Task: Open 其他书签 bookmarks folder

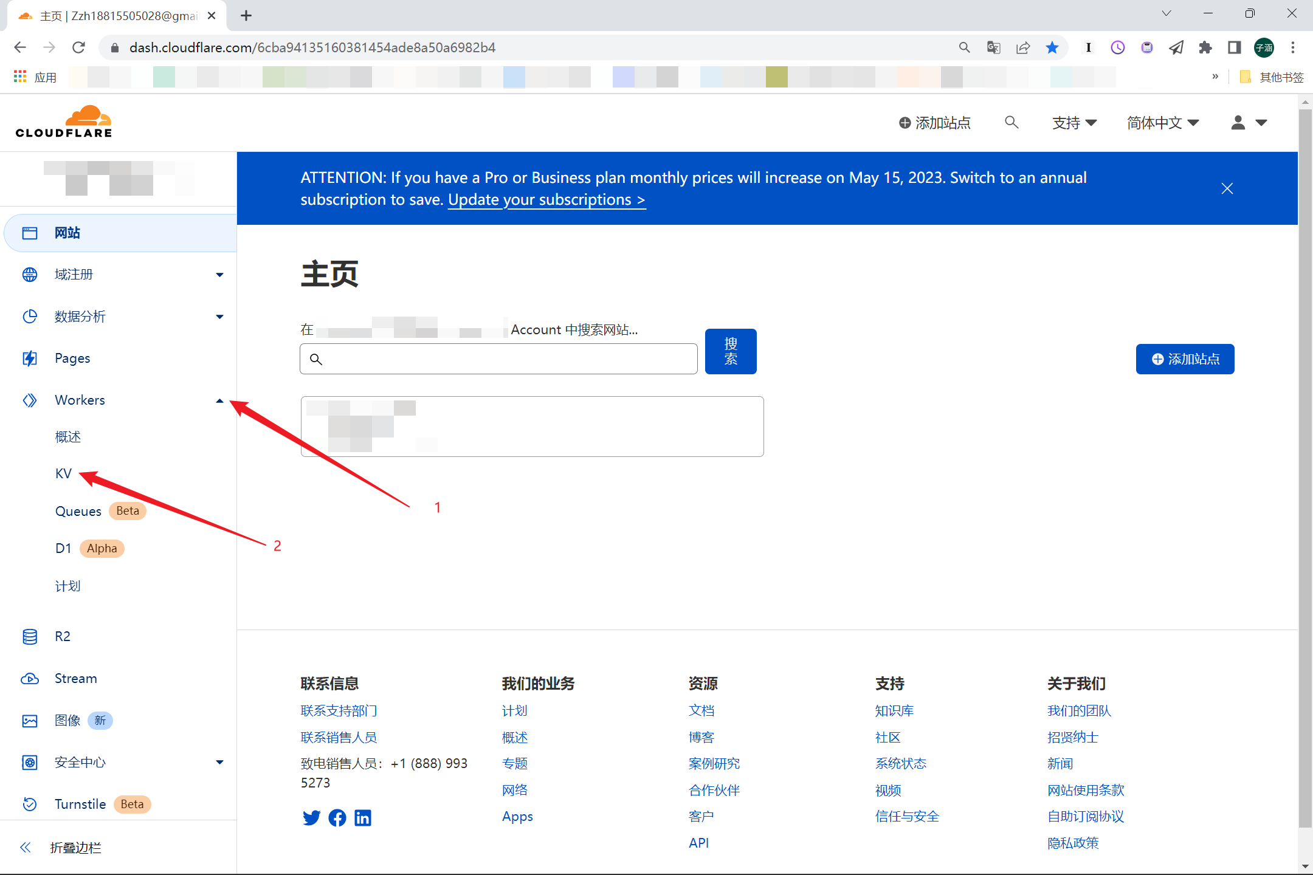Action: (1272, 77)
